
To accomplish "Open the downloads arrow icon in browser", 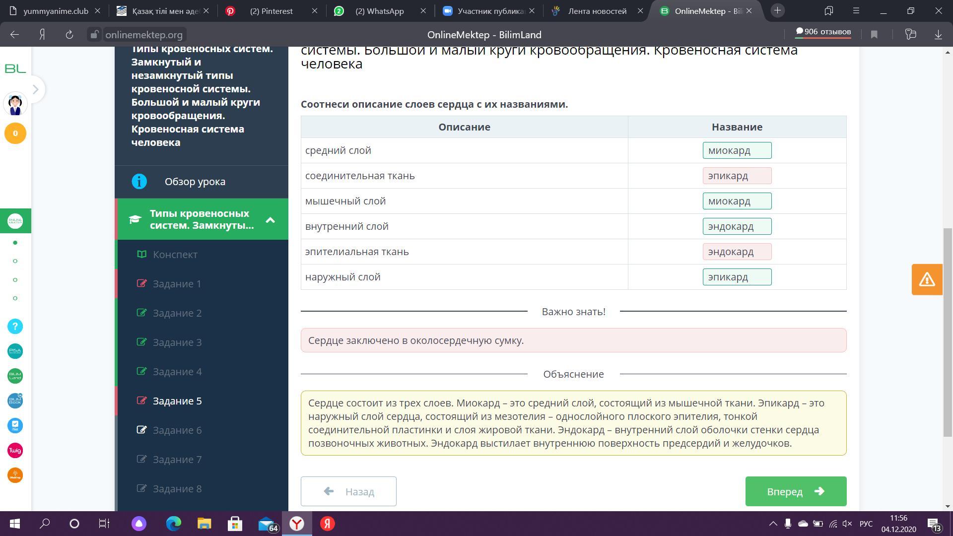I will point(938,35).
